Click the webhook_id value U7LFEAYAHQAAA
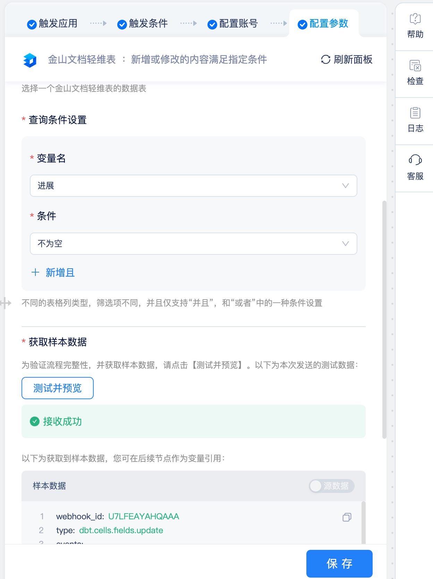This screenshot has height=579, width=433. click(x=144, y=517)
